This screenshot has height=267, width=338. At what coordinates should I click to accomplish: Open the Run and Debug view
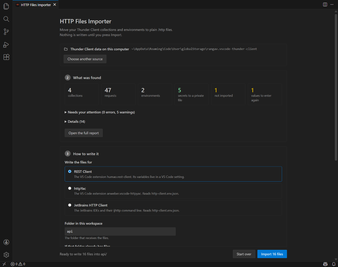(6, 44)
